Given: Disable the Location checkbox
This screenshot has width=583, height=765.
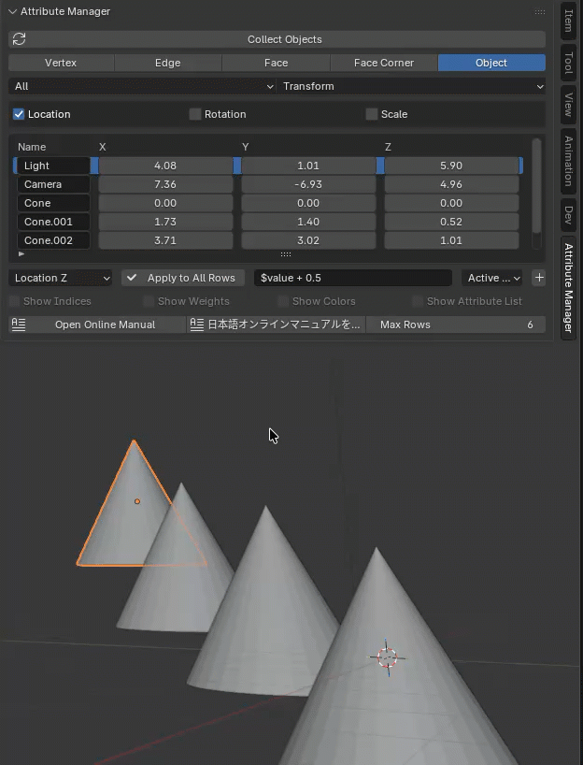Looking at the screenshot, I should pyautogui.click(x=19, y=114).
